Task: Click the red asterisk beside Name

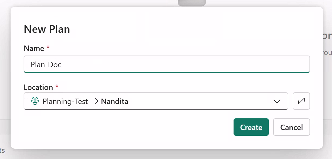Action: point(48,48)
